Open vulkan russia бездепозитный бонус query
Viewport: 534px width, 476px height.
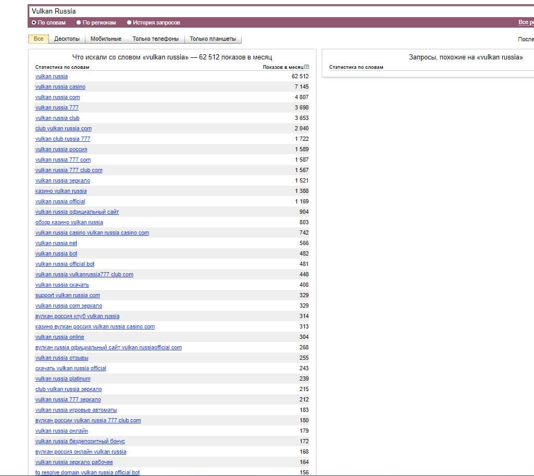click(80, 441)
